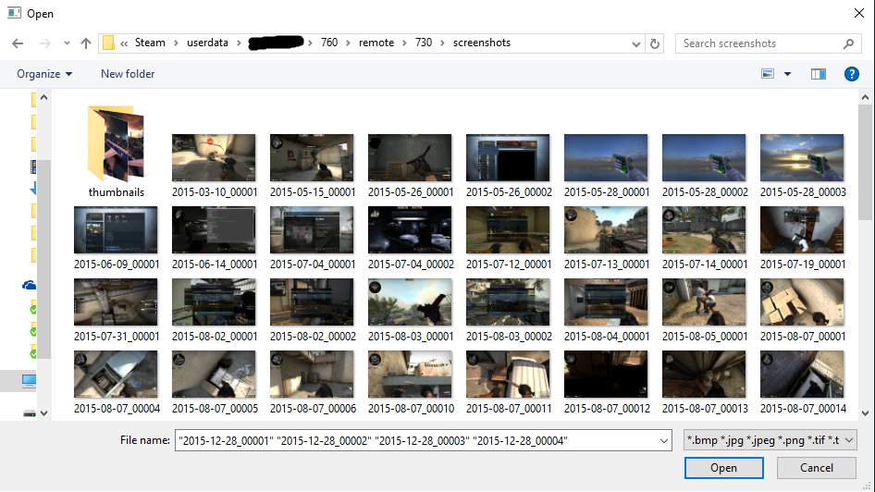The width and height of the screenshot is (875, 492).
Task: Select thumbnail 2015-07-13_00001
Action: click(606, 230)
